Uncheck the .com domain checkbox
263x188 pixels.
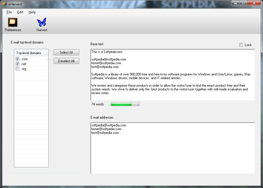pos(17,59)
